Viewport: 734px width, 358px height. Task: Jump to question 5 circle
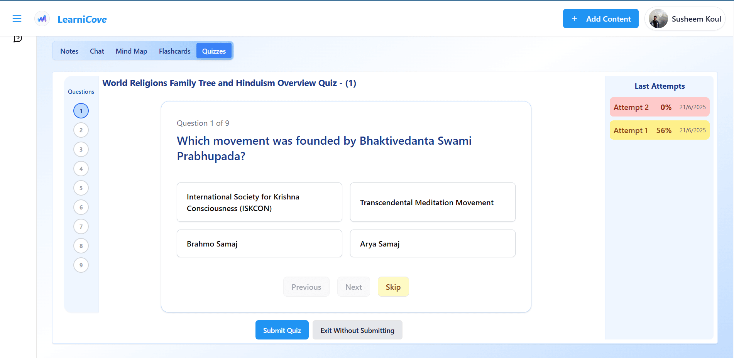81,188
